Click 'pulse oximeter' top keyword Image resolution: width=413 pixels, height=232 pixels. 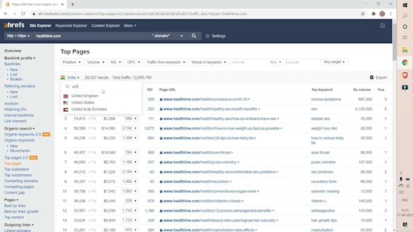[323, 162]
